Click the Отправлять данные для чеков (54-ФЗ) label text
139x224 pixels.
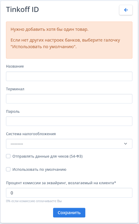tap(47, 156)
